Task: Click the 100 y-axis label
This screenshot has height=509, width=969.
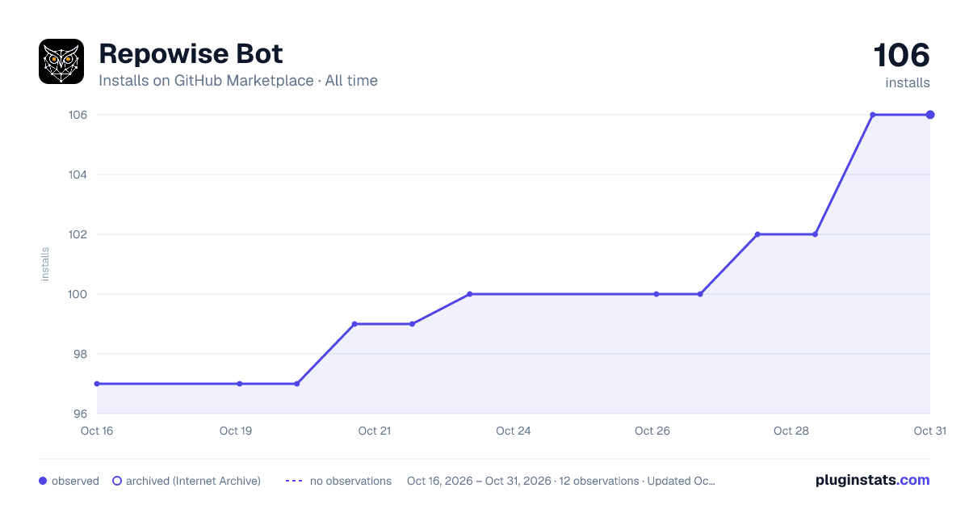Action: pyautogui.click(x=78, y=294)
